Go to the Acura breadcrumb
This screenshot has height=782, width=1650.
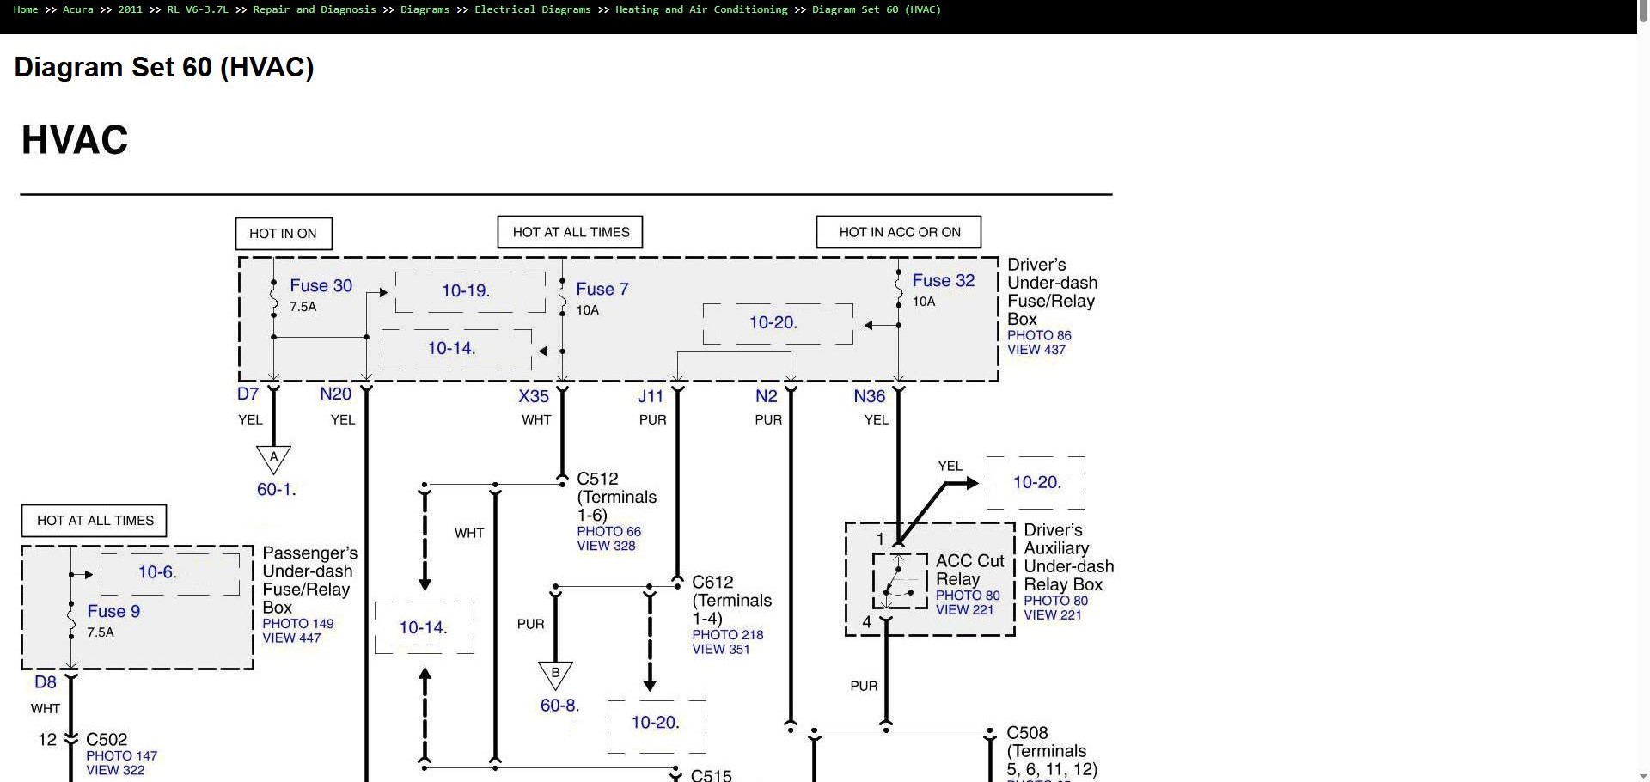(x=78, y=9)
